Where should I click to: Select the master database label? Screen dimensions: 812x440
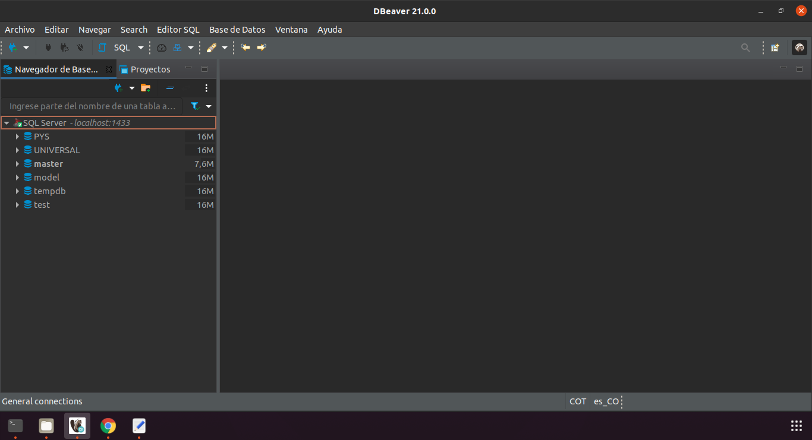pyautogui.click(x=48, y=164)
